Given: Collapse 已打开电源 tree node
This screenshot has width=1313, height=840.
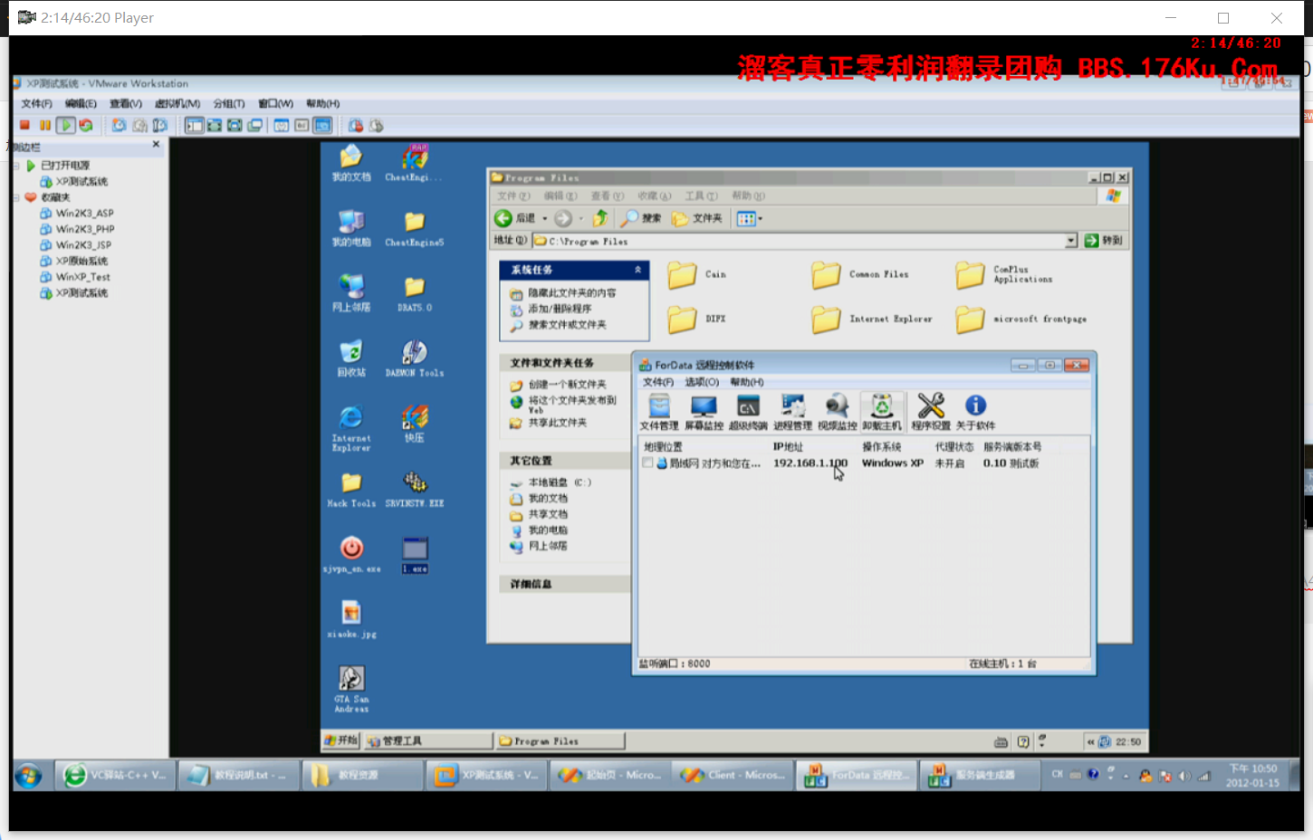Looking at the screenshot, I should pos(17,166).
